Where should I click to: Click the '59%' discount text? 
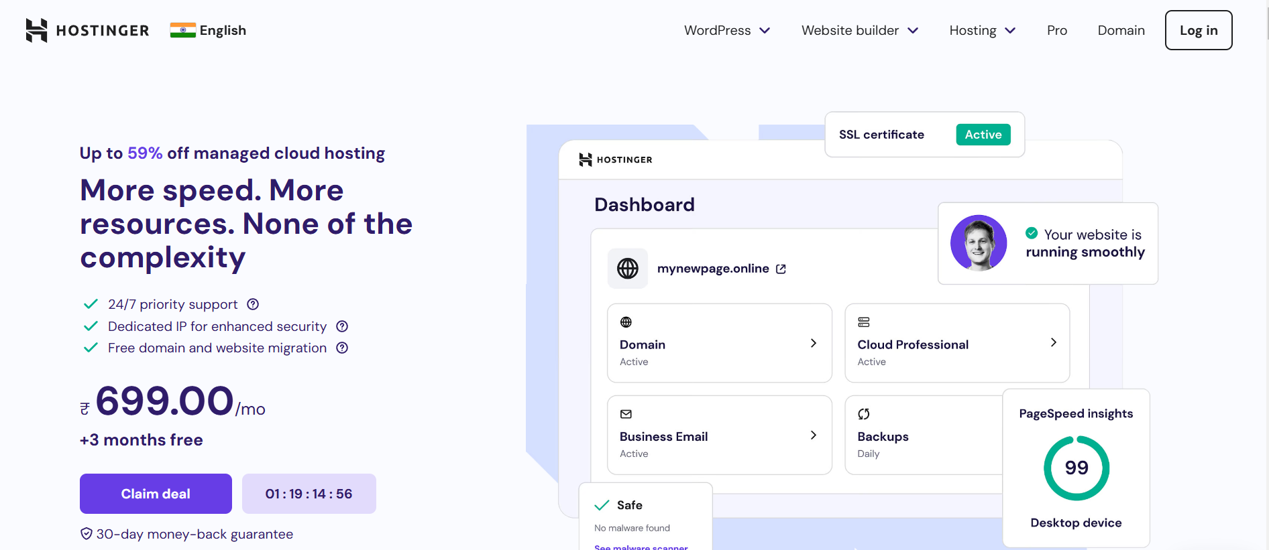145,153
